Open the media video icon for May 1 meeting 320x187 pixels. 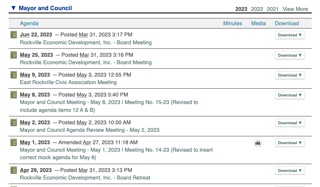(258, 143)
